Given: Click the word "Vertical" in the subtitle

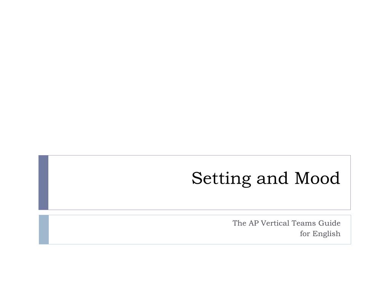Looking at the screenshot, I should click(275, 223).
